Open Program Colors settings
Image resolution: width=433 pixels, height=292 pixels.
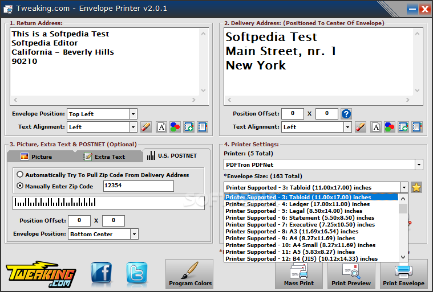tap(189, 274)
